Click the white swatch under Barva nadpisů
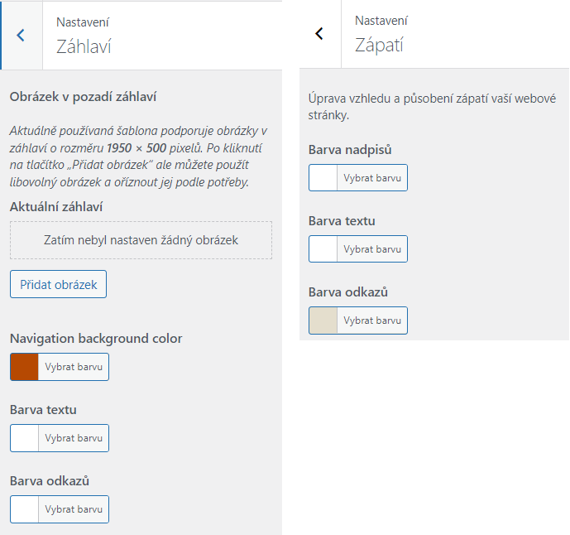 [x=323, y=178]
